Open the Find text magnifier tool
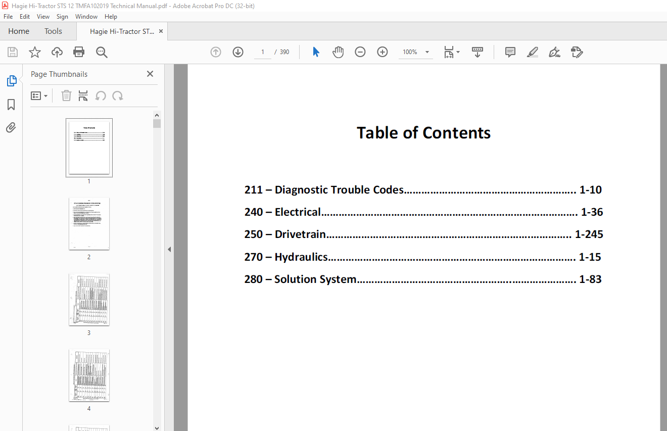This screenshot has height=431, width=667. click(102, 52)
